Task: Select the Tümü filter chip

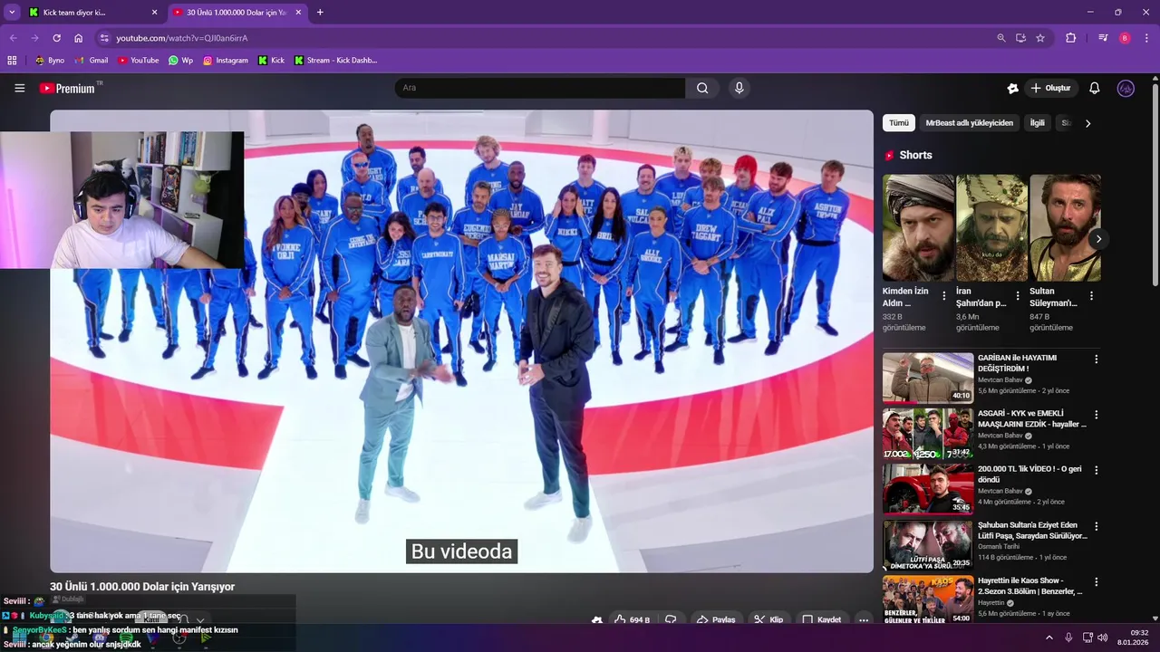Action: point(899,123)
